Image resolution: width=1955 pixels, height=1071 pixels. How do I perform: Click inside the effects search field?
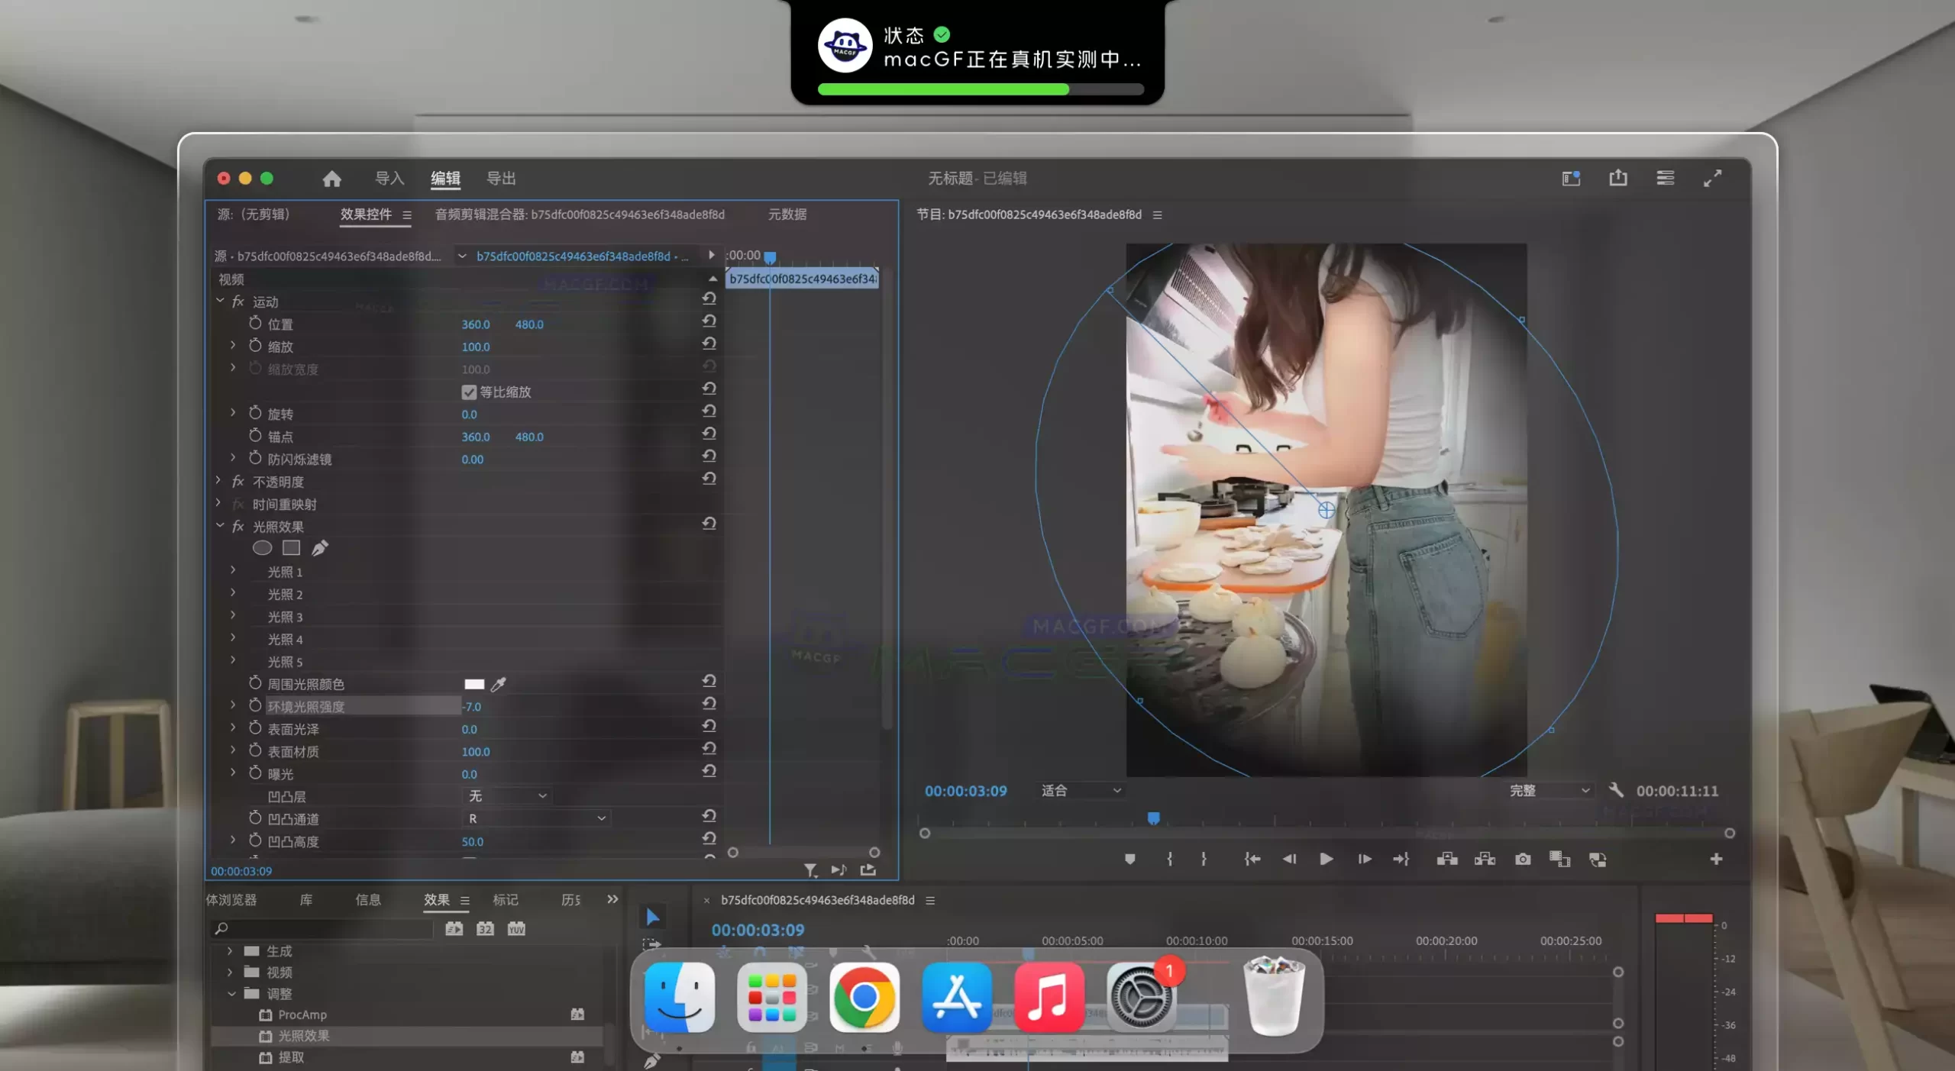pos(321,928)
